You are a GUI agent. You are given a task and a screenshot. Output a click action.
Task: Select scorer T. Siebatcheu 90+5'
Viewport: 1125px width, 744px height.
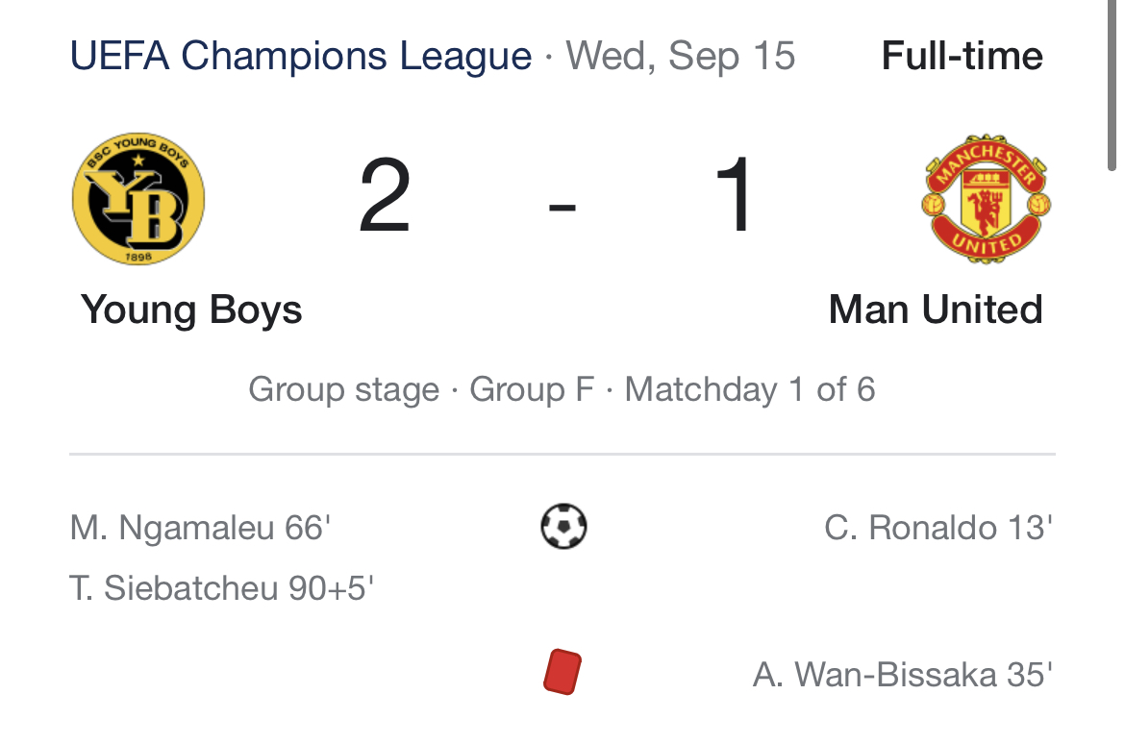pos(222,588)
